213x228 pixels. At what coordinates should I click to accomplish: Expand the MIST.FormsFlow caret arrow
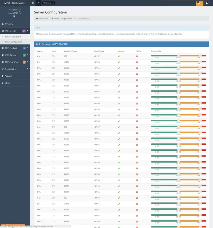[x=27, y=62]
